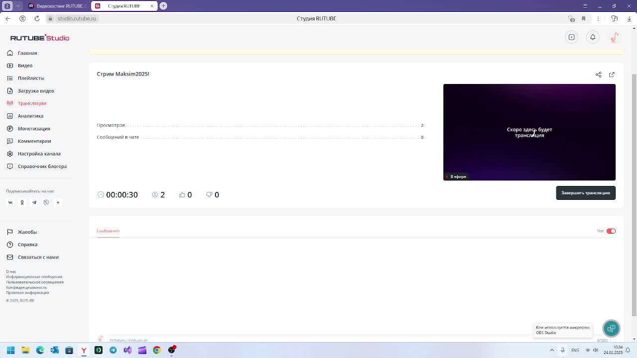Click the stream preview player
This screenshot has width=637, height=358.
coord(530,132)
